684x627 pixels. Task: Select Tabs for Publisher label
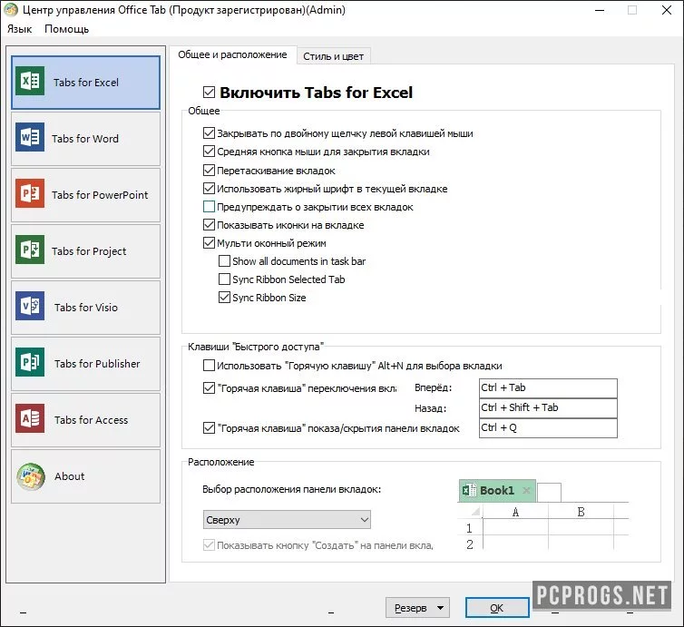click(97, 364)
